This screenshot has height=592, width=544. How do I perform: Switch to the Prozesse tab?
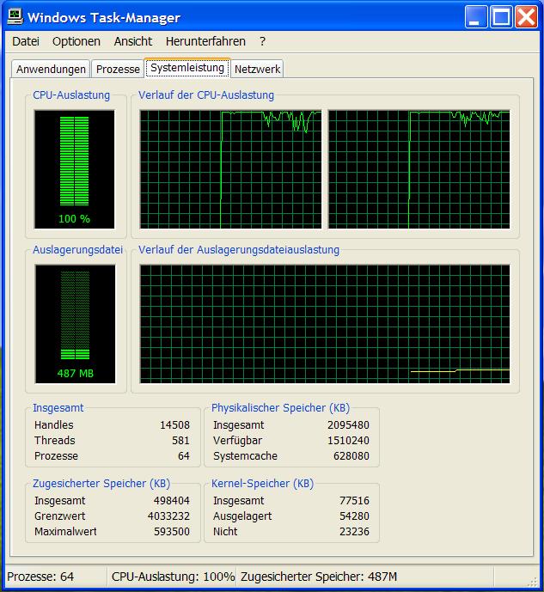point(118,69)
